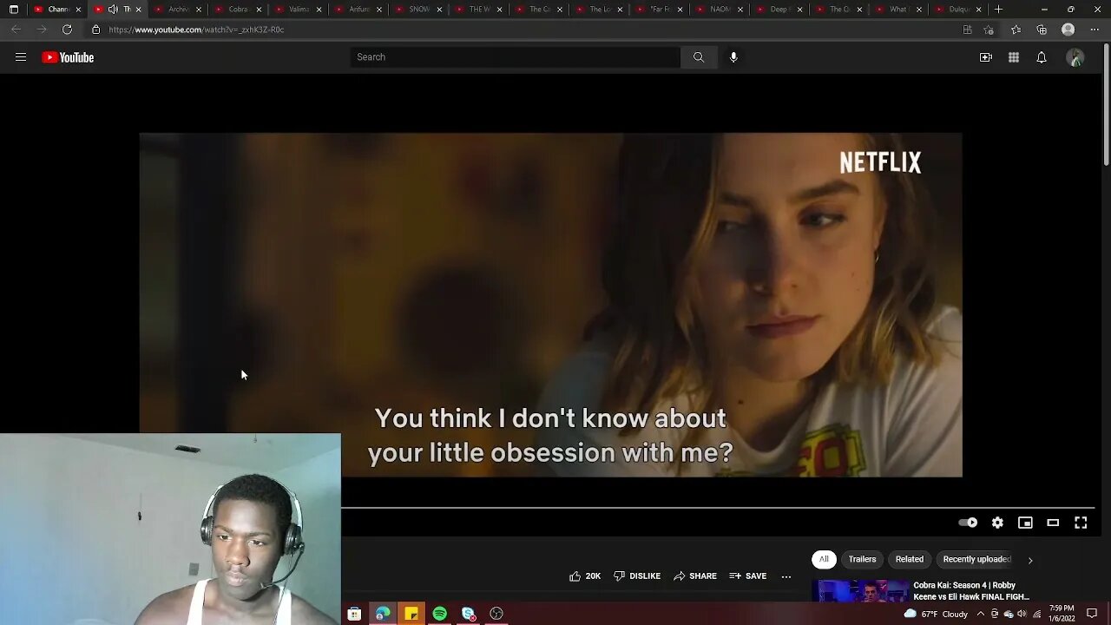Close the Deep browser tab
The image size is (1111, 625).
[x=799, y=10]
